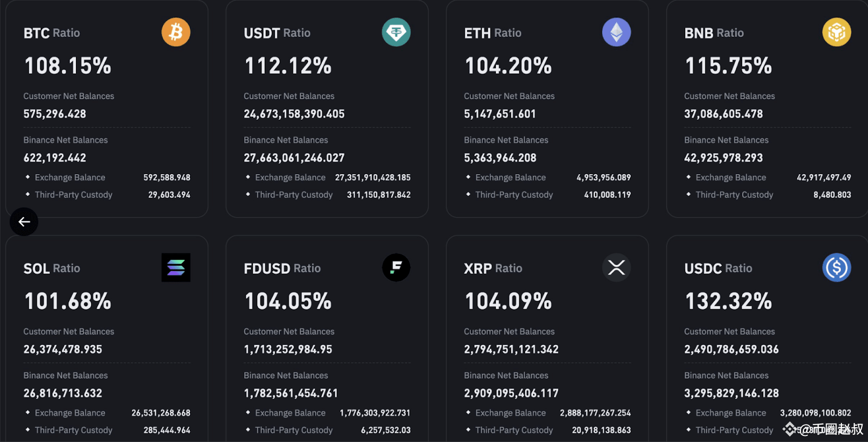Screen dimensions: 868x442
Task: Click BNB Binance Net Balances amount
Action: (x=723, y=158)
